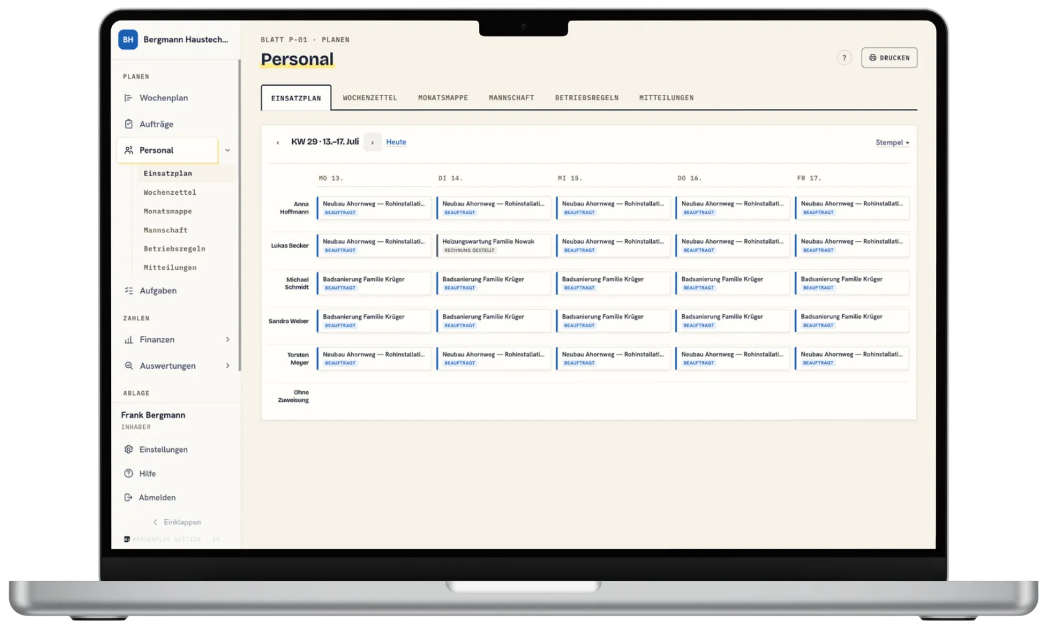Click the Sandra Weber row label
Viewport: 1047px width, 628px height.
288,321
